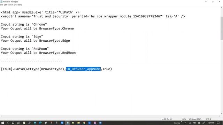Click the Windows Start button
This screenshot has width=223, height=125.
2,123
